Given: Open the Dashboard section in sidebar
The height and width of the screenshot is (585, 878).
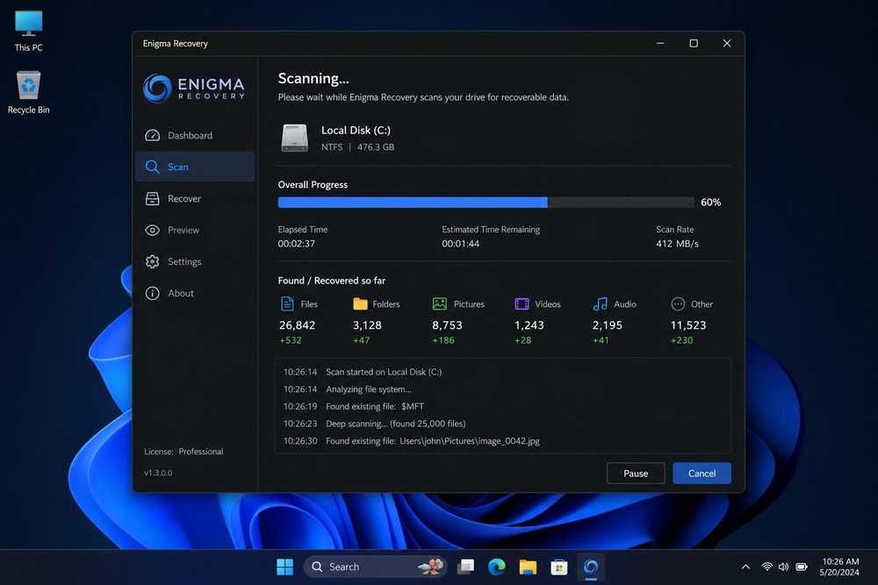Looking at the screenshot, I should coord(194,135).
